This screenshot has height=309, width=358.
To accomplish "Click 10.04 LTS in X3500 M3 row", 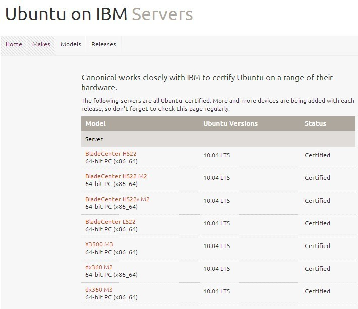I will coord(217,246).
